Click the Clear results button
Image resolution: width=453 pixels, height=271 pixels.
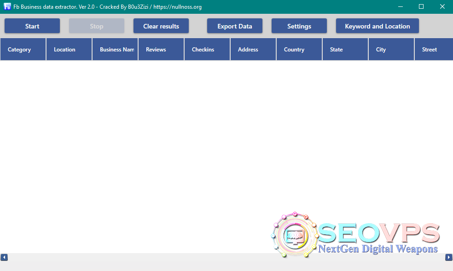tap(161, 26)
